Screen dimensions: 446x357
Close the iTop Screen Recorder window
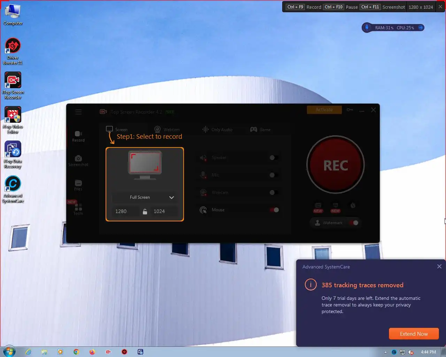pyautogui.click(x=374, y=110)
